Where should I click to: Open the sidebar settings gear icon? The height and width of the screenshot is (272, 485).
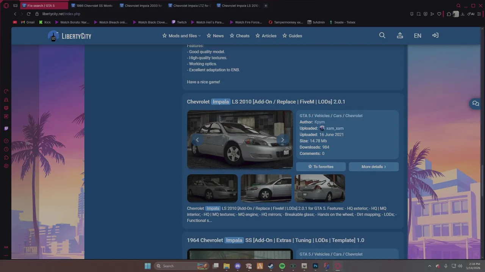pos(6,166)
